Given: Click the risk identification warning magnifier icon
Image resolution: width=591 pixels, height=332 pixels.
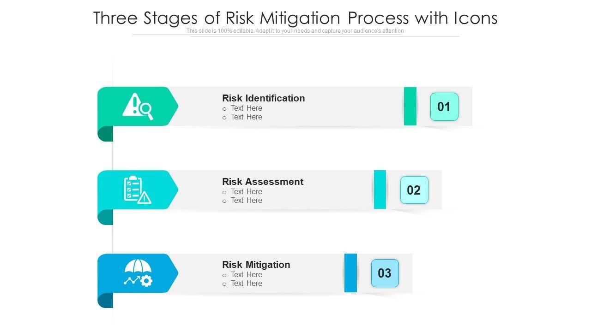Looking at the screenshot, I should pyautogui.click(x=138, y=107).
